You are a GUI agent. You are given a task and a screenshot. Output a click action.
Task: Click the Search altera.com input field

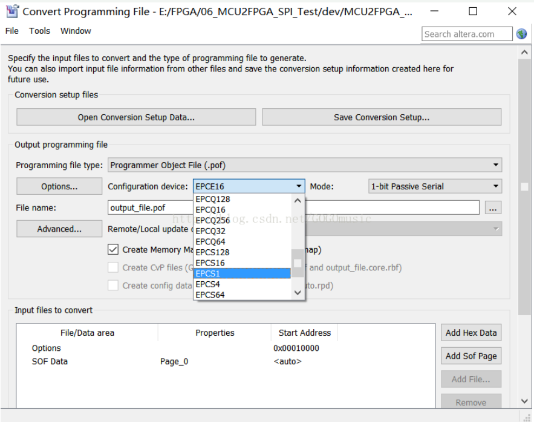coord(467,34)
